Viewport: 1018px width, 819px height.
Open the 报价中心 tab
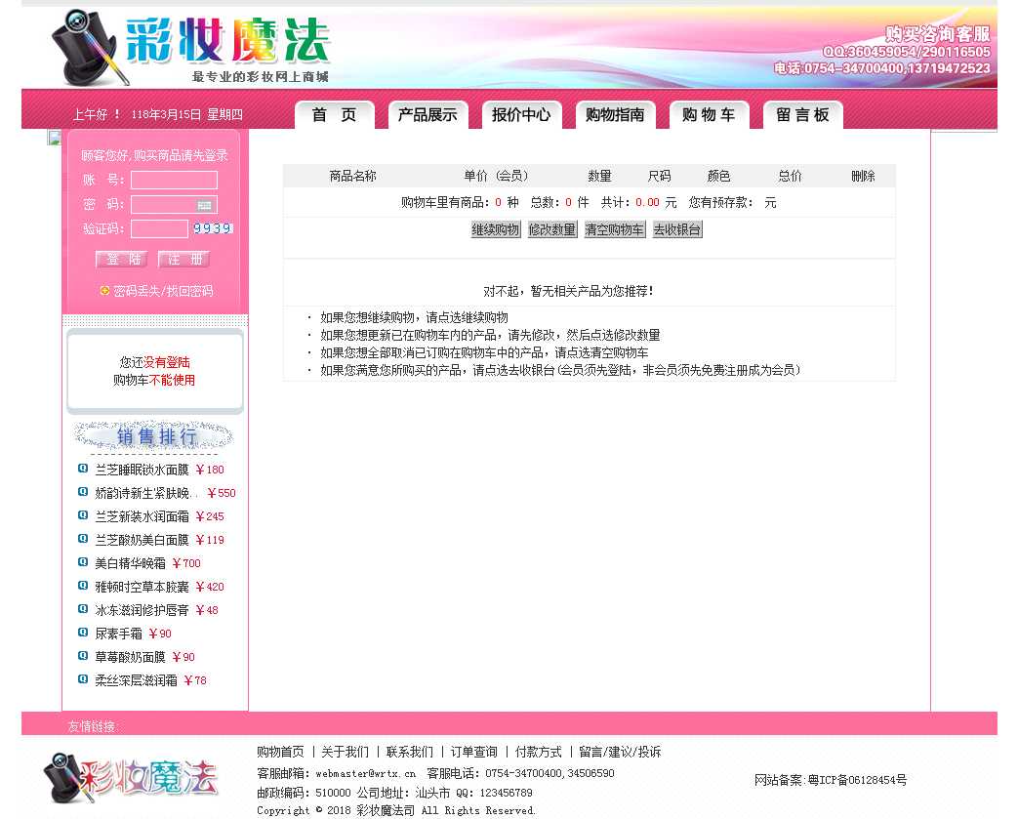(521, 115)
